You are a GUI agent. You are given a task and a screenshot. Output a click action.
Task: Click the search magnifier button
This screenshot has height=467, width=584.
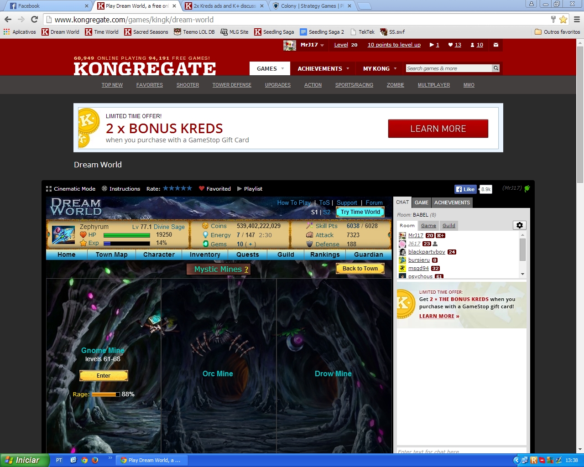point(496,68)
